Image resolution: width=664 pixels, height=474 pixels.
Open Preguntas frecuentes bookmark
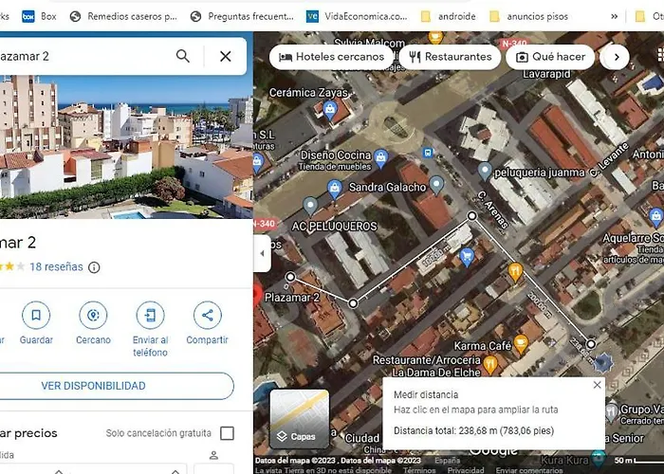click(x=242, y=16)
